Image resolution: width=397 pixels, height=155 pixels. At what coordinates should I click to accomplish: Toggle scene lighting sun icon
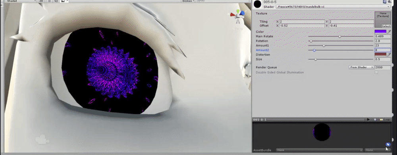49,1
